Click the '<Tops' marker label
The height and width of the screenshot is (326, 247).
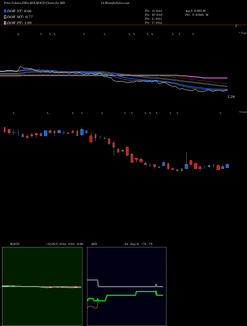[x=243, y=33]
